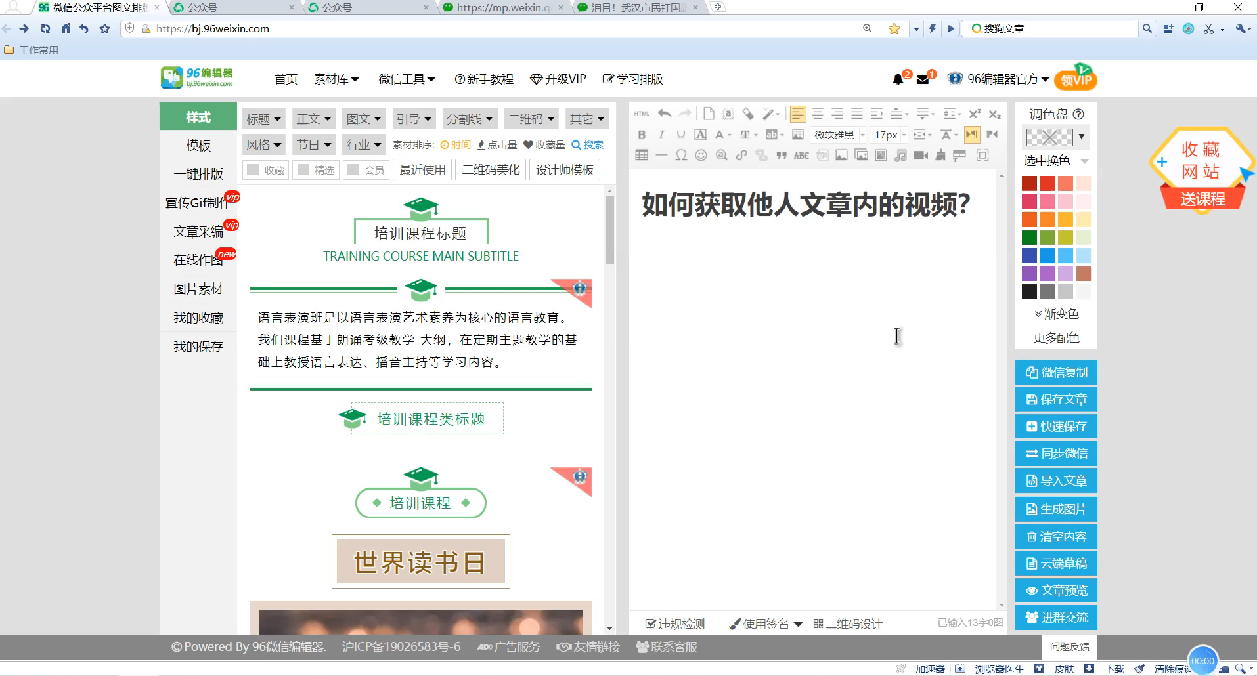1257x676 pixels.
Task: Click the 清空内容 button
Action: 1056,536
